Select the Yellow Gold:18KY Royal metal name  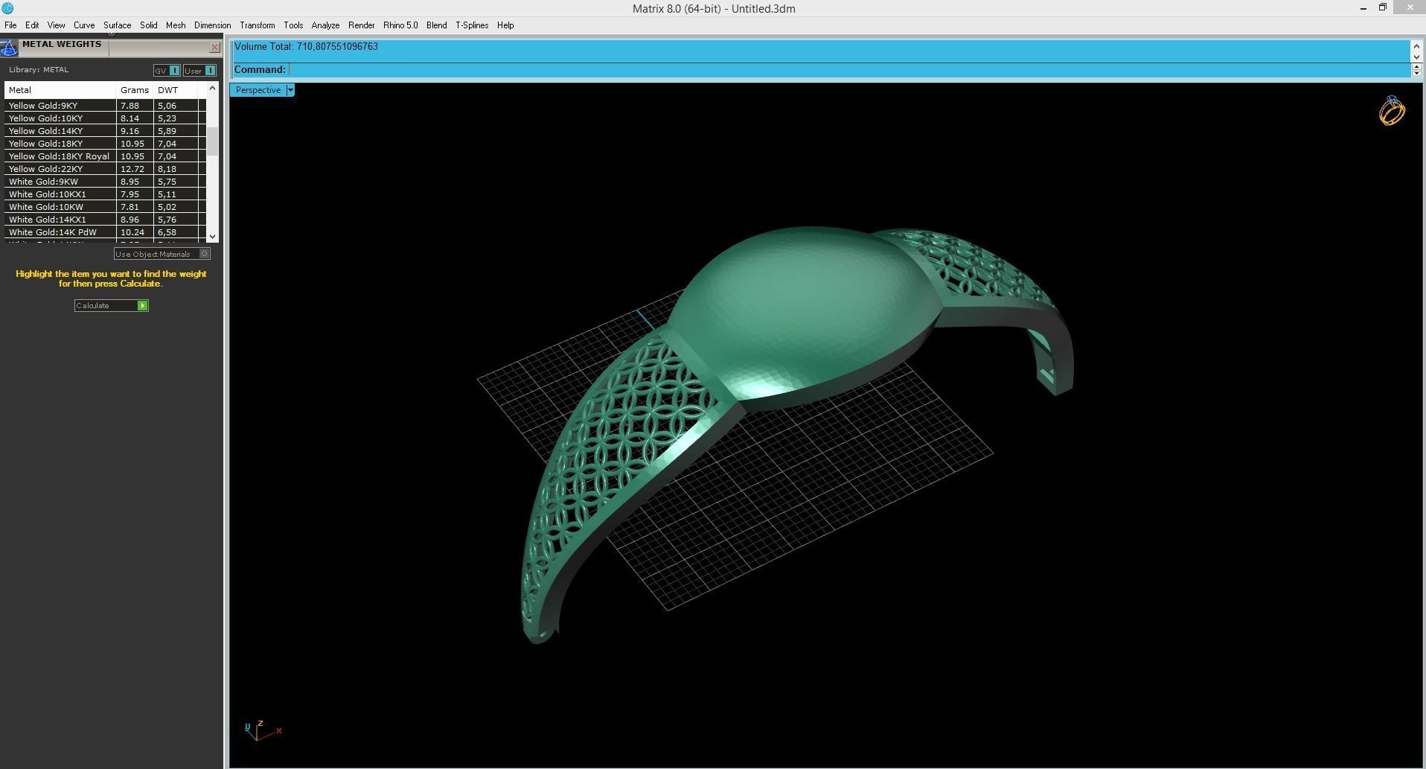tap(59, 156)
